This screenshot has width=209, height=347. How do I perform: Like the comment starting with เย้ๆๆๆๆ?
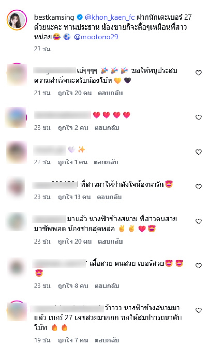tap(199, 73)
